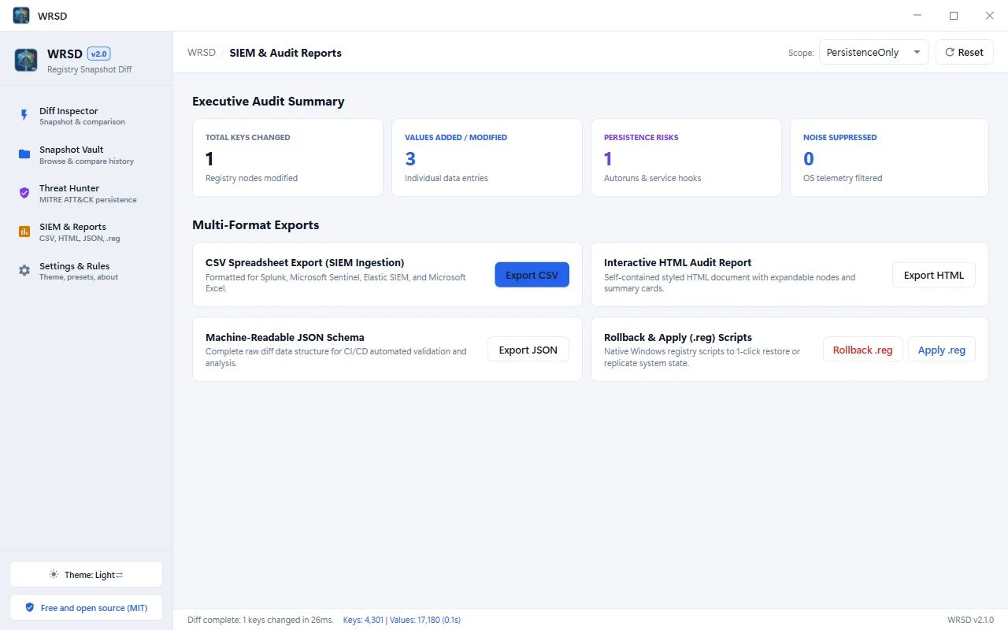Open the Scope PersistenceOnly dropdown
The width and height of the screenshot is (1008, 630).
click(x=874, y=53)
